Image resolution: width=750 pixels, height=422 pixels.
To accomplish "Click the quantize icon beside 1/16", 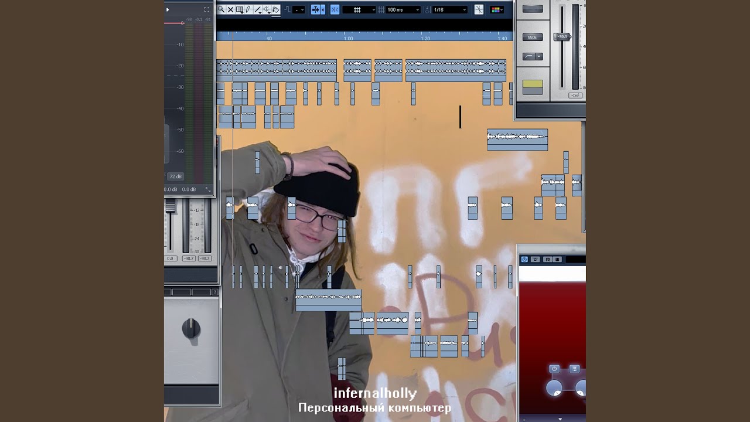I will (x=427, y=9).
